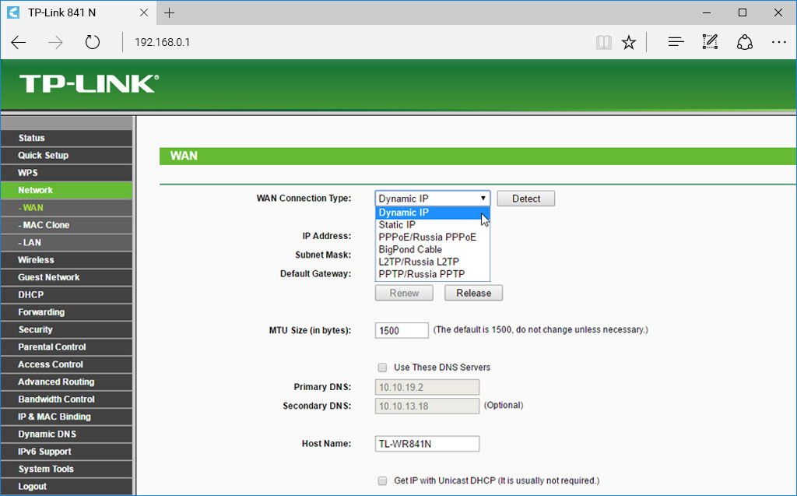Open the WPS menu
Image resolution: width=797 pixels, height=496 pixels.
point(67,172)
